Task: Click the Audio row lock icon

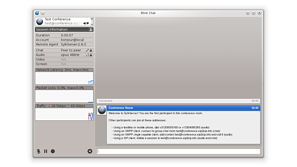Action: [91, 55]
